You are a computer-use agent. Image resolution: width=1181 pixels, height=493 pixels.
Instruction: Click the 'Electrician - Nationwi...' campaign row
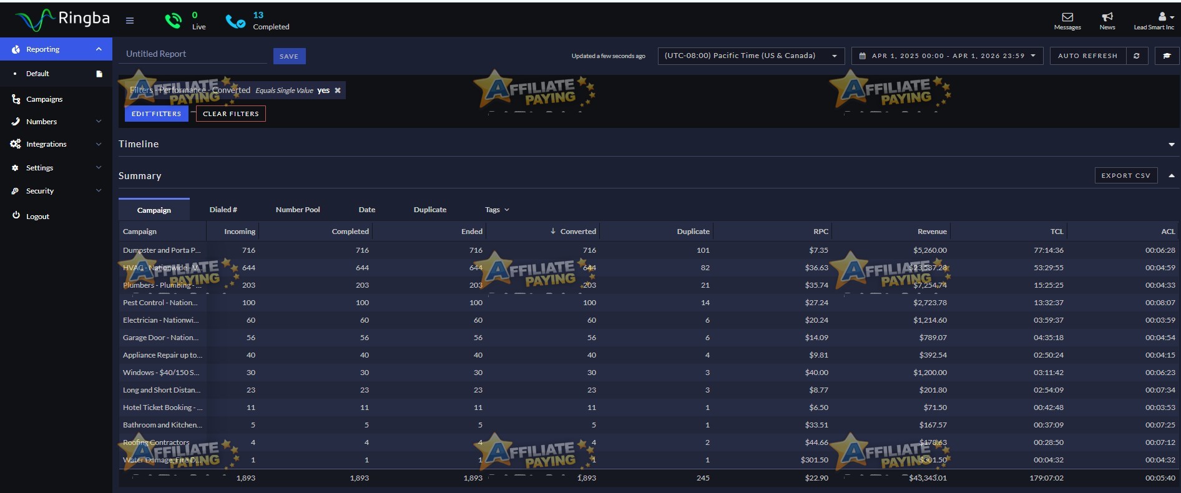coord(649,320)
